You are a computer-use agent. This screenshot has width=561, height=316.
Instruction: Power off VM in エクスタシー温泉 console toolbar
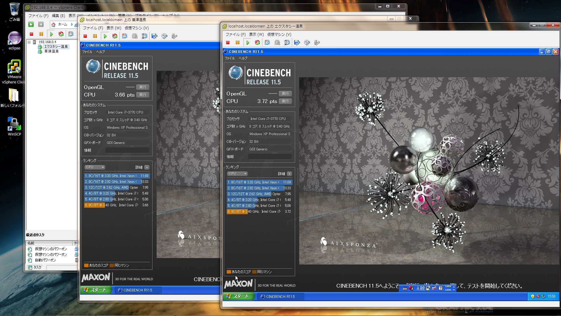coord(228,43)
